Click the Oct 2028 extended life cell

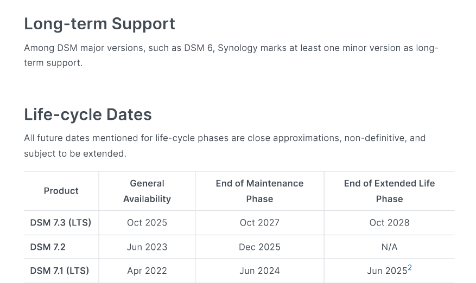(x=389, y=223)
